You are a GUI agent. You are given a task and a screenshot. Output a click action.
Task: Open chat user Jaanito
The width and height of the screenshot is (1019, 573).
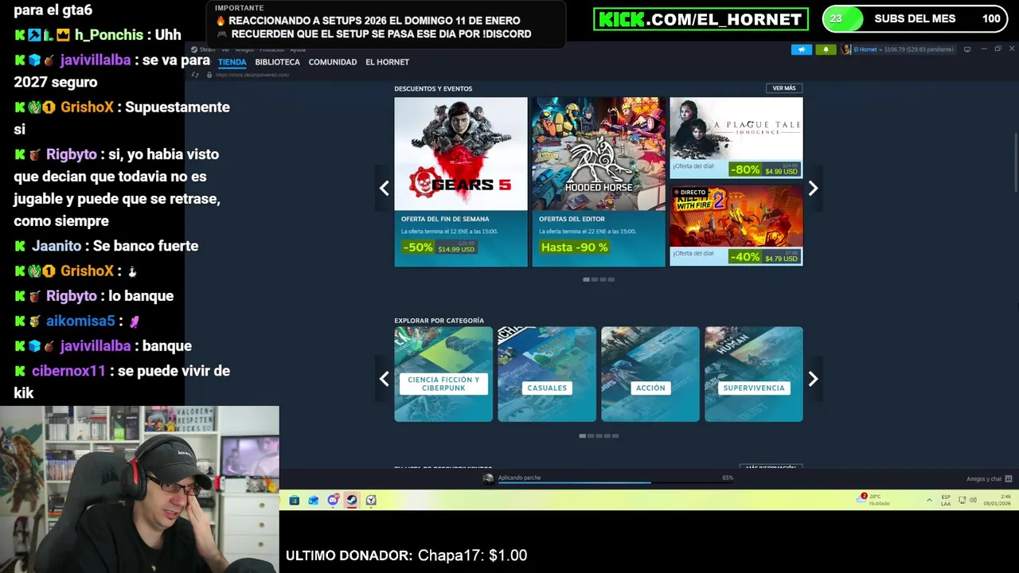click(x=57, y=246)
